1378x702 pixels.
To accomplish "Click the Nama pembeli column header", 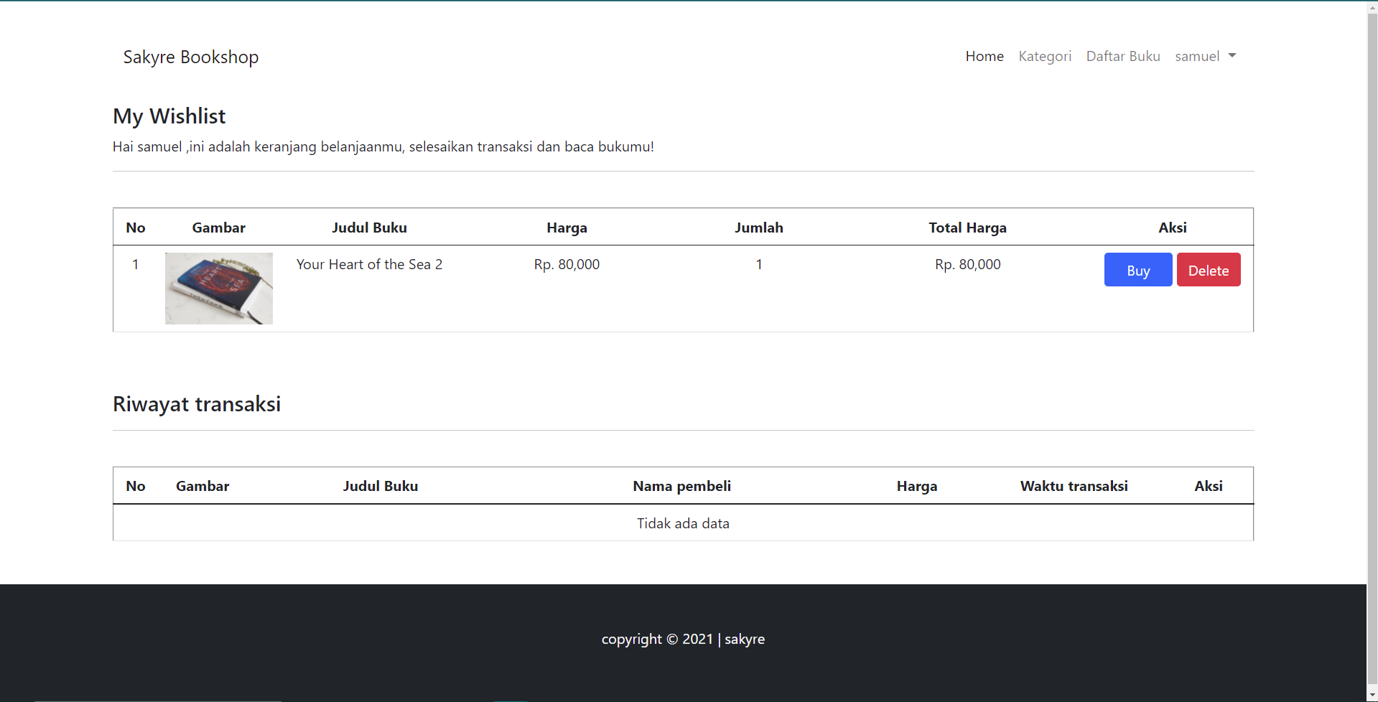I will coord(681,486).
